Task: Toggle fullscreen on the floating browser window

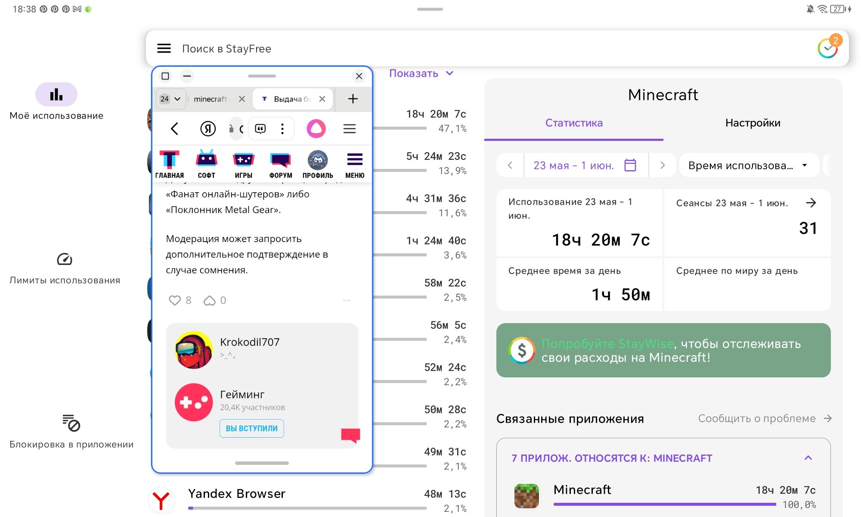Action: point(165,76)
